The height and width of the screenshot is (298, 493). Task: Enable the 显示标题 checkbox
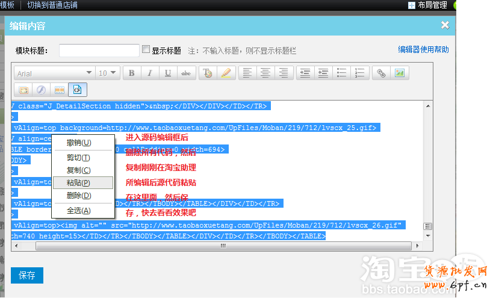(x=146, y=50)
